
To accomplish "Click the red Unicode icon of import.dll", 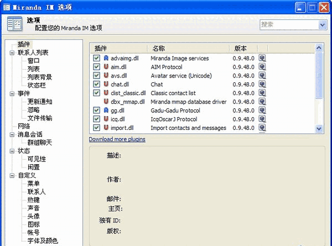I will pos(106,128).
